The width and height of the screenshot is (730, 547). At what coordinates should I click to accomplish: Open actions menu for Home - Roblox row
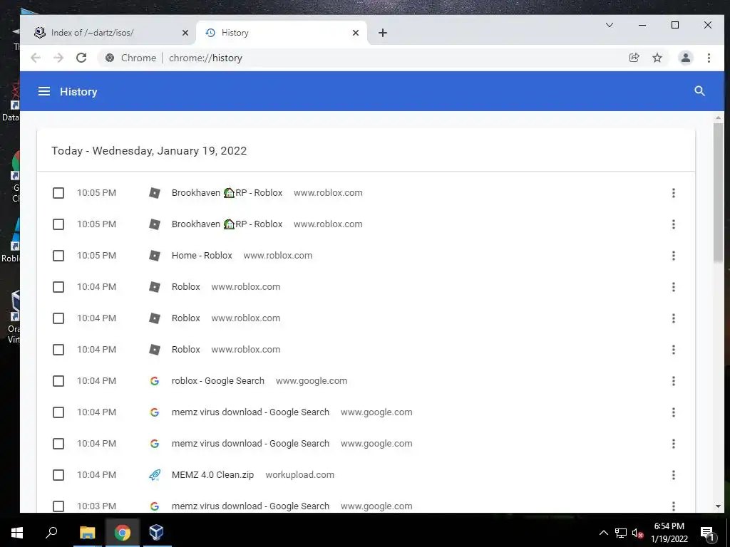pyautogui.click(x=673, y=256)
